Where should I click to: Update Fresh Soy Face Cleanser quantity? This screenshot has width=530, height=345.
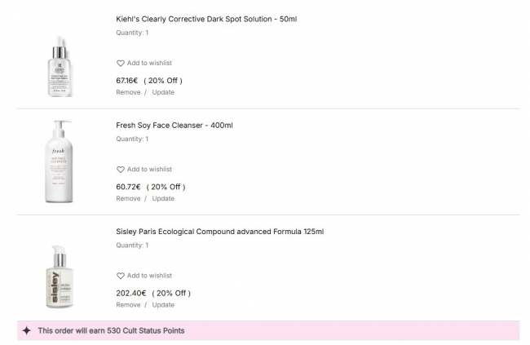pyautogui.click(x=163, y=198)
